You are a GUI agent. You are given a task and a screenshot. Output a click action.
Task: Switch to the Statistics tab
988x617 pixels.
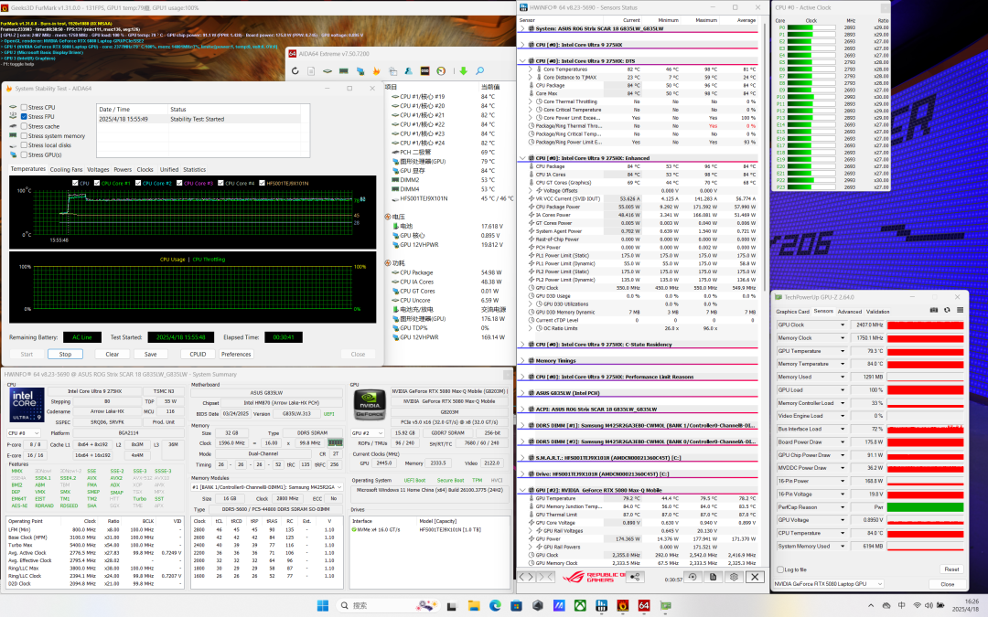point(194,170)
